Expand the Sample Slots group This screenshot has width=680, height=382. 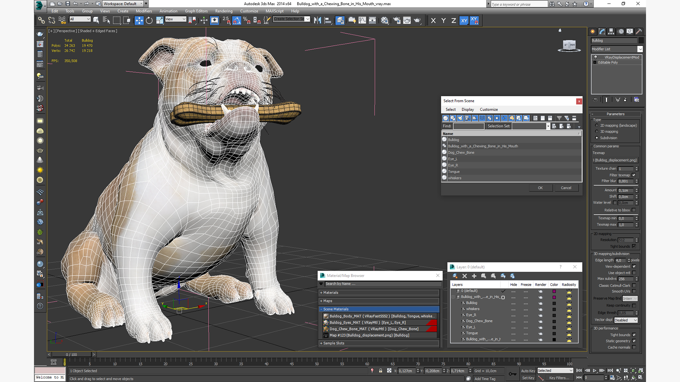point(379,343)
